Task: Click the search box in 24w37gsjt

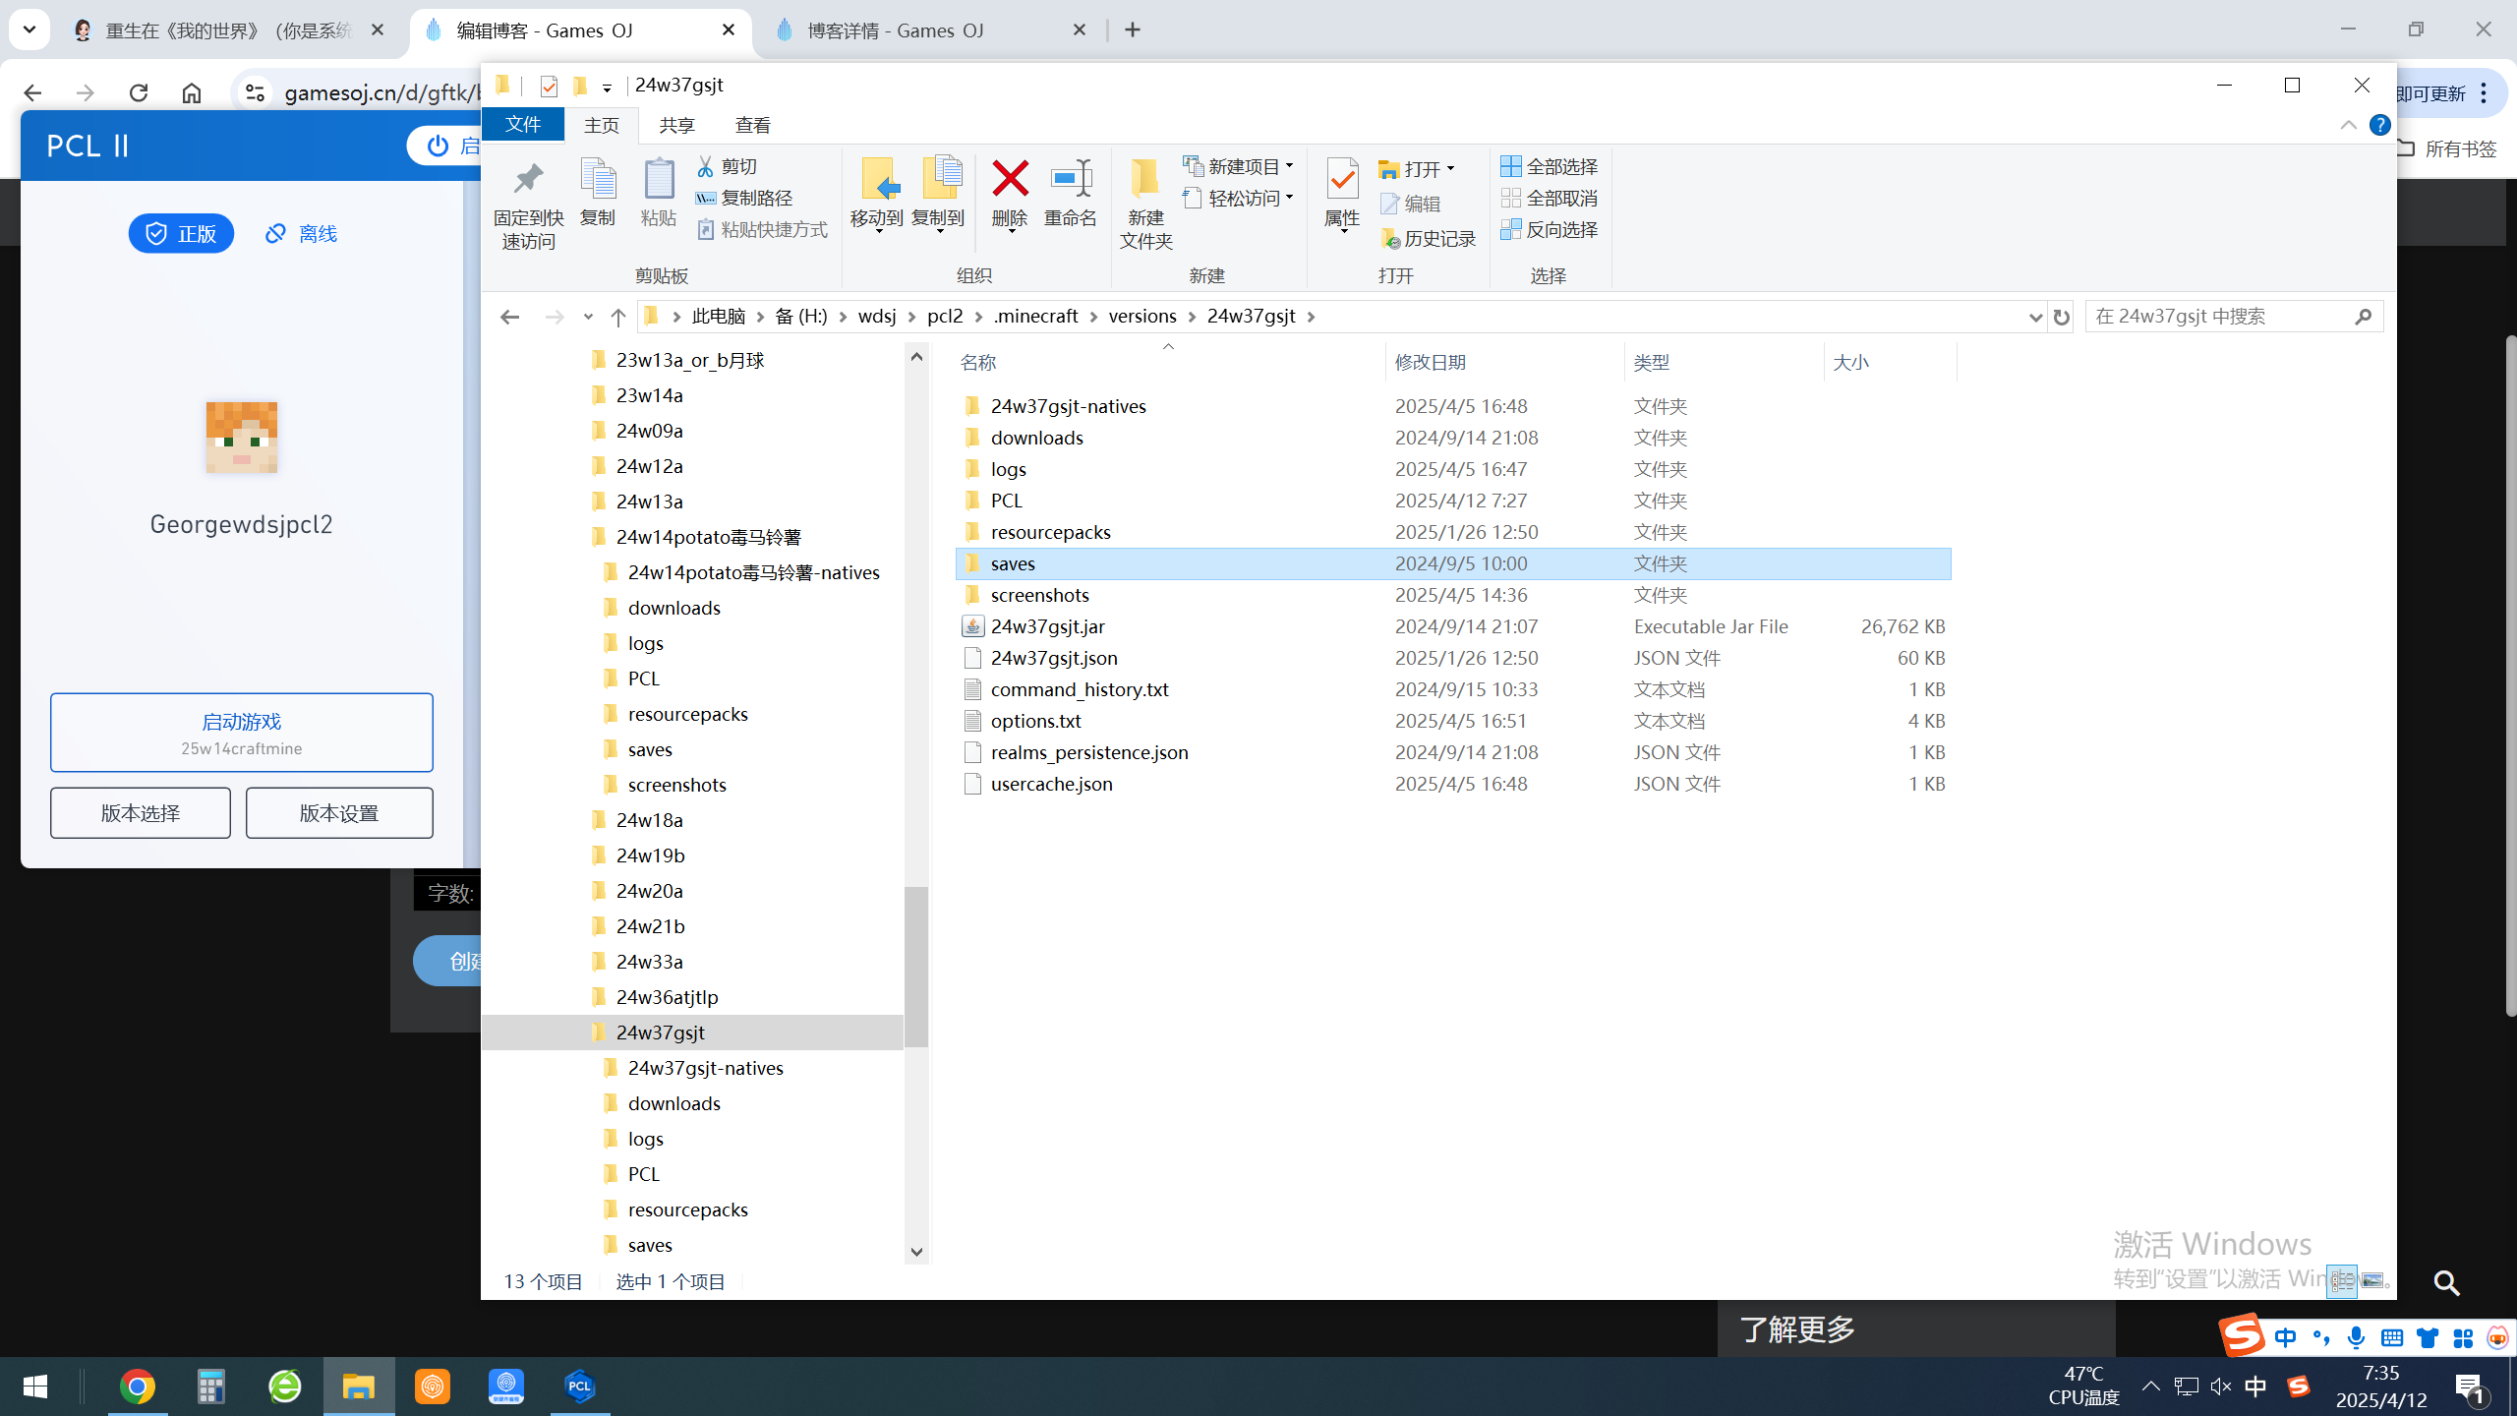Action: [x=2234, y=317]
